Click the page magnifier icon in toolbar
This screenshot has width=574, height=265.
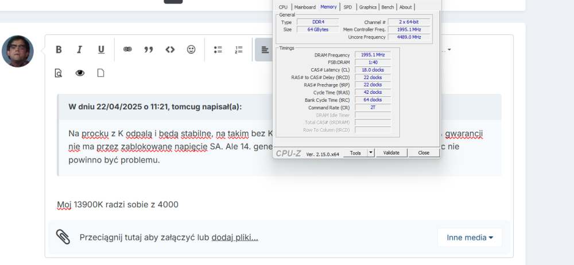tap(59, 73)
